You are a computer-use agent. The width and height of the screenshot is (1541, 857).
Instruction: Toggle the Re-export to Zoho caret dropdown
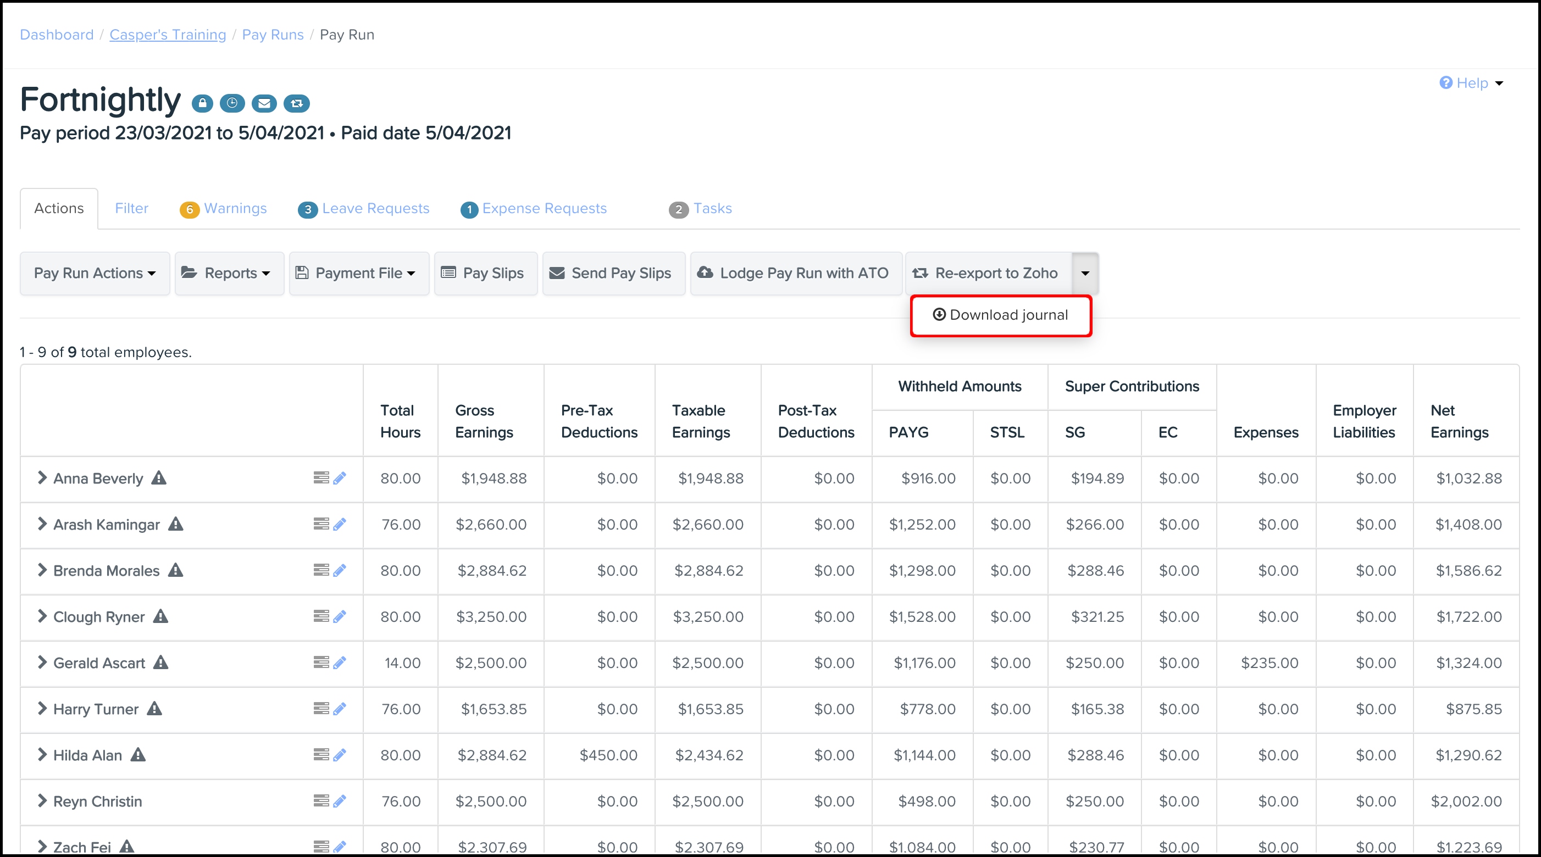coord(1085,274)
